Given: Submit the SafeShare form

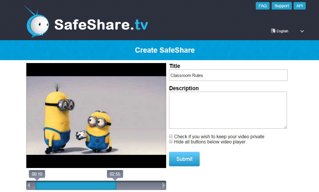Looking at the screenshot, I should pos(184,159).
